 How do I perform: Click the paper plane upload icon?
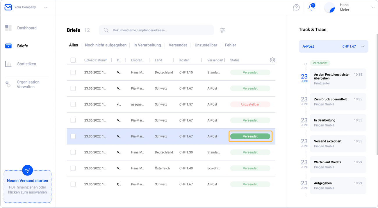click(28, 171)
